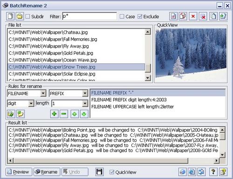The image size is (233, 179).
Task: Open the PREFIX dropdown
Action: pyautogui.click(x=85, y=94)
